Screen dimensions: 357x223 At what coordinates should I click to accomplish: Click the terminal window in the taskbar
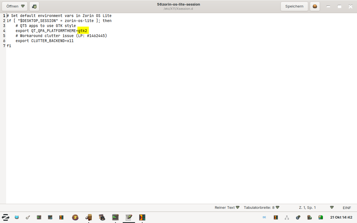tap(115, 217)
